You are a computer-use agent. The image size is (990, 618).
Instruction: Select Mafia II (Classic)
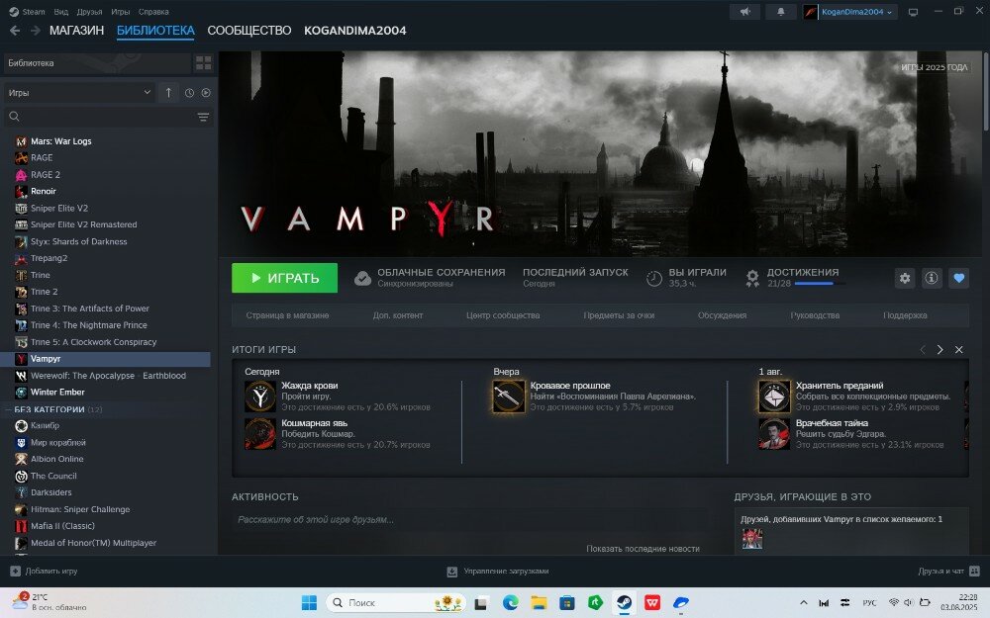coord(62,526)
